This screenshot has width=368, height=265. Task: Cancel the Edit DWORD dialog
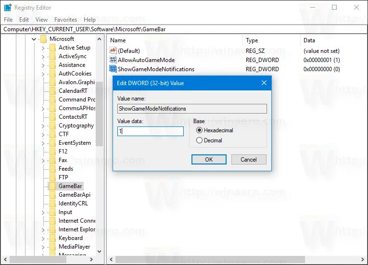pyautogui.click(x=249, y=160)
